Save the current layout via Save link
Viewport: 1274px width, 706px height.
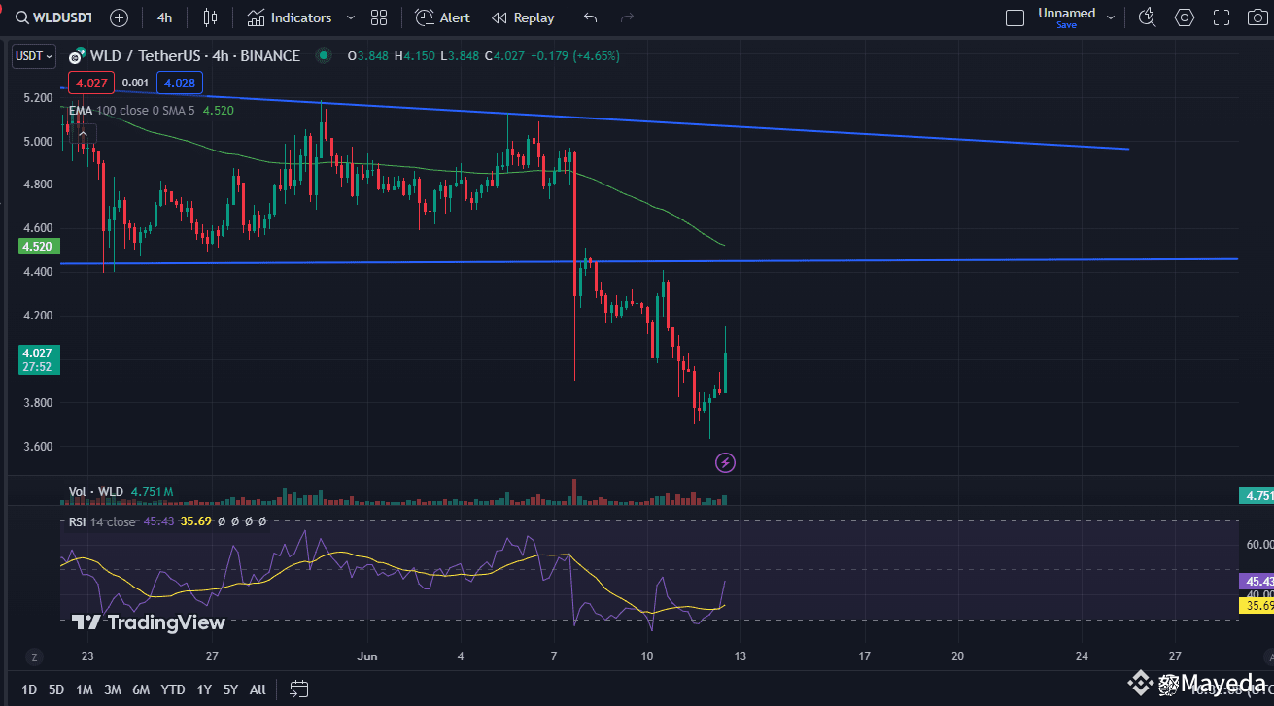click(1066, 24)
